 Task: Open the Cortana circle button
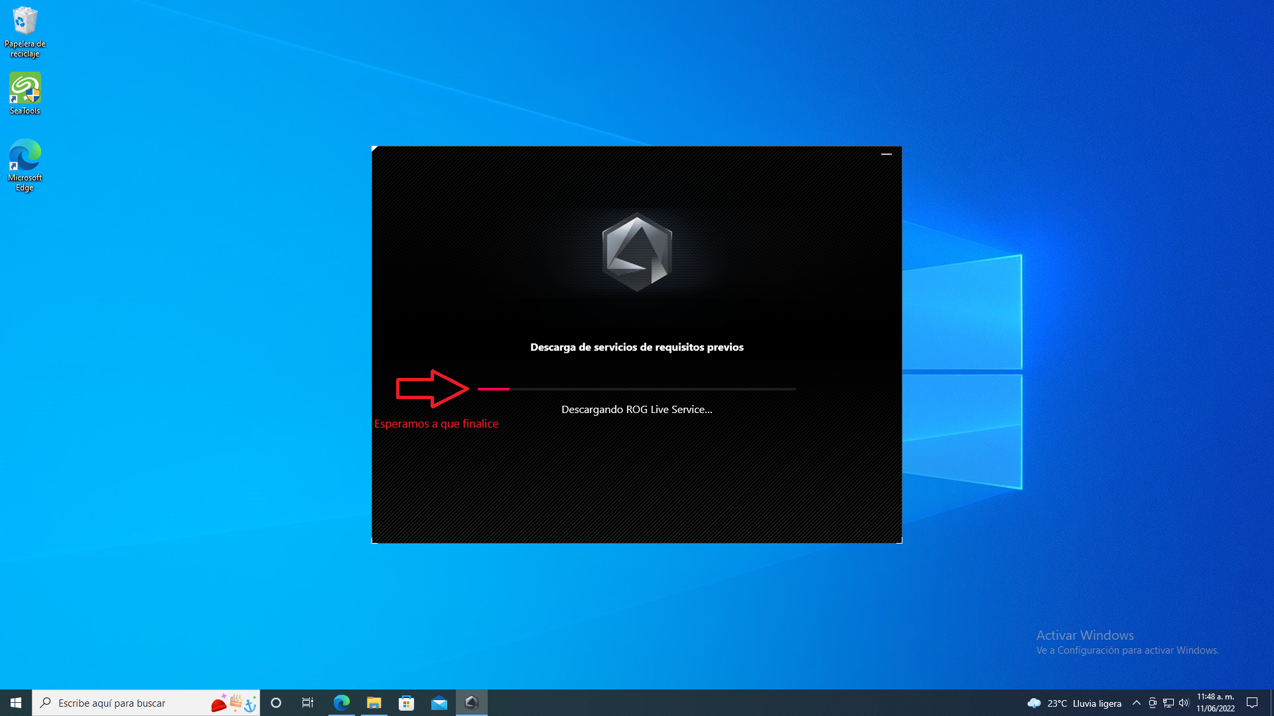[276, 703]
